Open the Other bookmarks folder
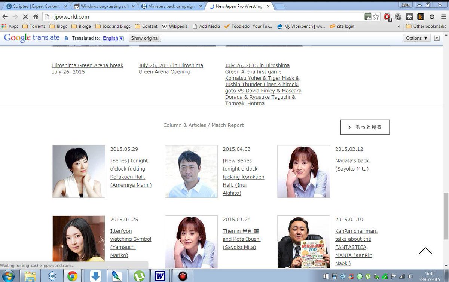 426,27
